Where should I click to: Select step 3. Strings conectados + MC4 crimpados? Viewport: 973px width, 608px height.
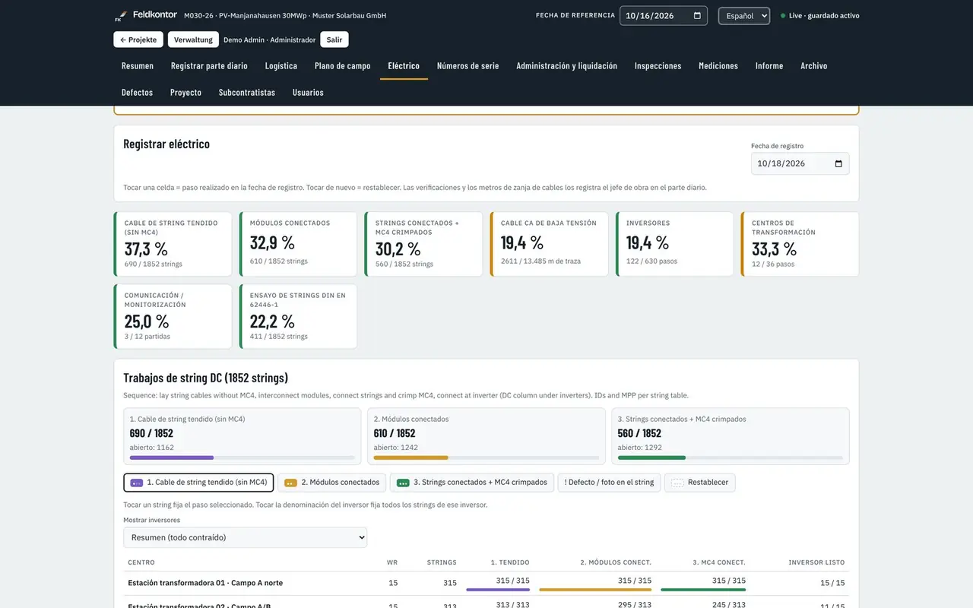pyautogui.click(x=471, y=483)
